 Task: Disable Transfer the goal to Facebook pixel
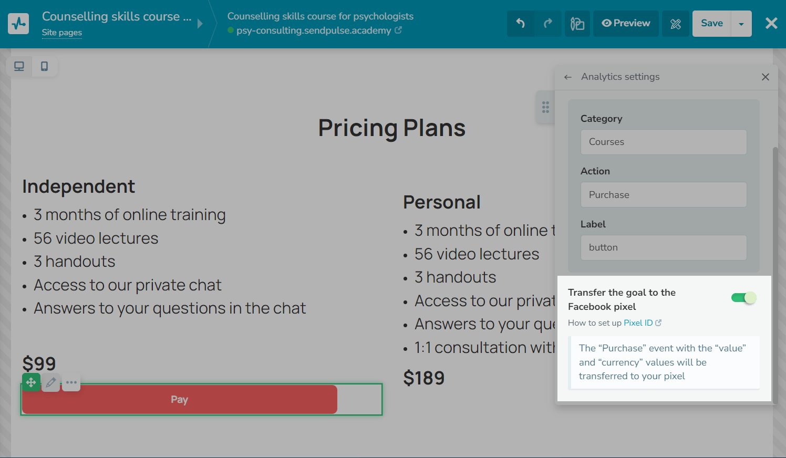[743, 298]
